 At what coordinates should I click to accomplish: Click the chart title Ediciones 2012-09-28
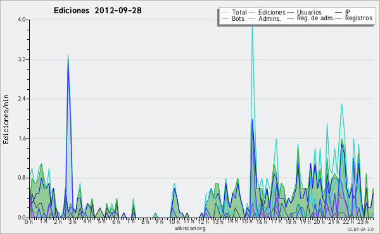click(98, 11)
